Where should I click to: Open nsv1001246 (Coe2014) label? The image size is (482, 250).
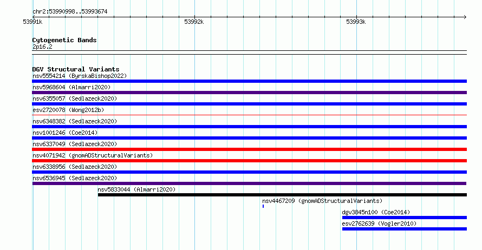click(65, 133)
